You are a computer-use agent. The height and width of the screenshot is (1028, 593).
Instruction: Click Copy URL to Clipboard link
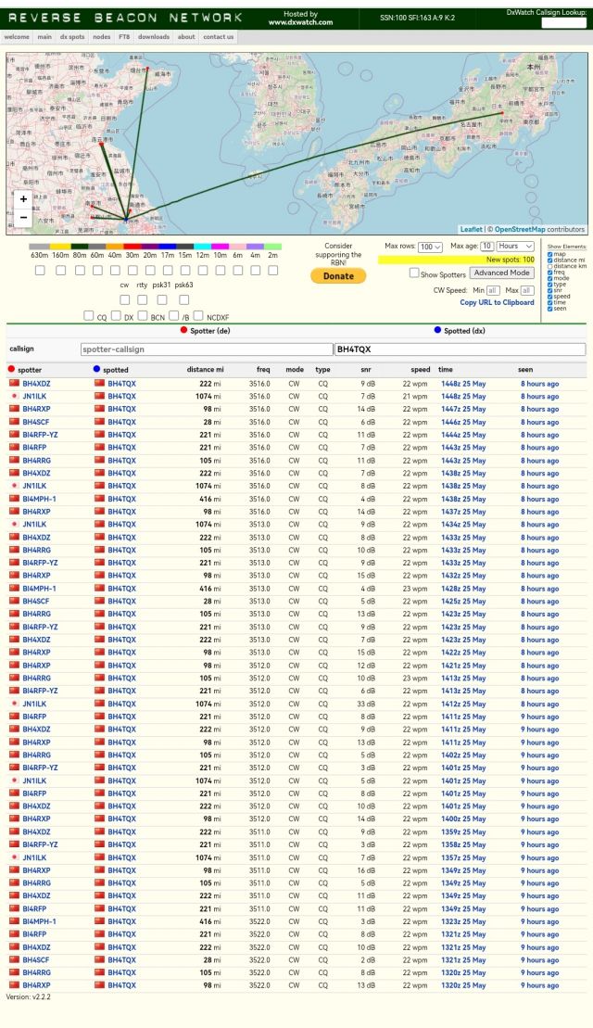[x=497, y=302]
